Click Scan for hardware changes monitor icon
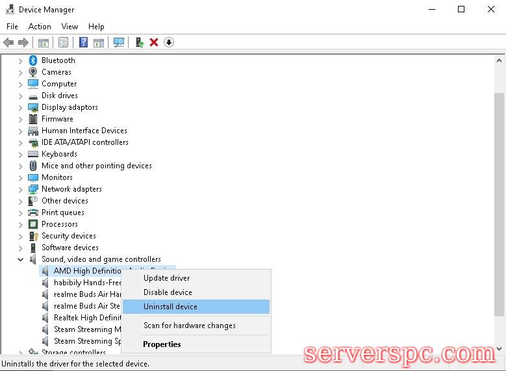Screen dimensions: 506x371 [x=119, y=42]
